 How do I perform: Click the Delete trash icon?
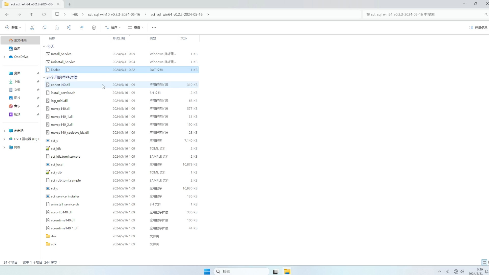(94, 28)
